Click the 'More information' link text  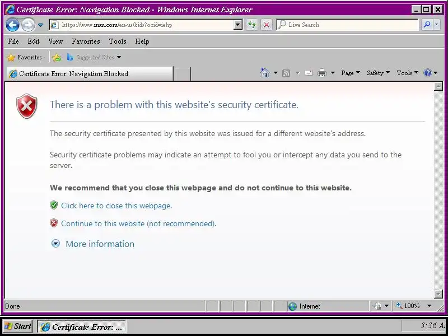point(100,244)
